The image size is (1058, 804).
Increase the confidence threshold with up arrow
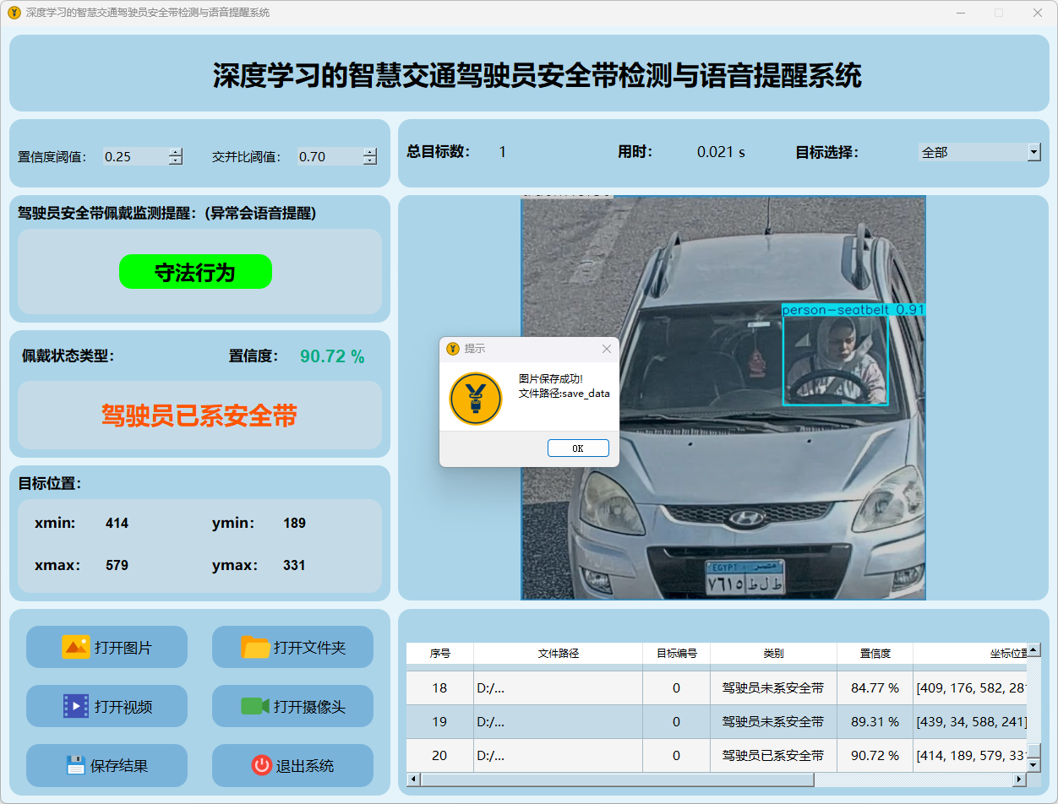click(175, 152)
